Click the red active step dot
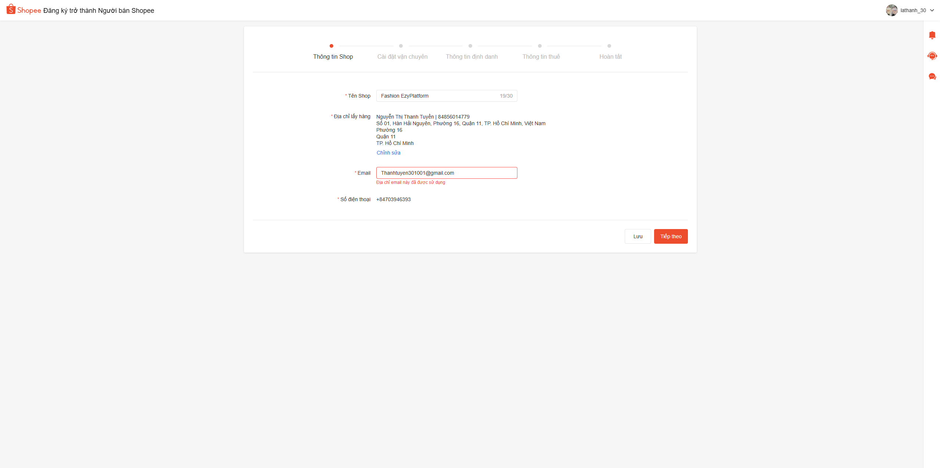 pyautogui.click(x=331, y=46)
